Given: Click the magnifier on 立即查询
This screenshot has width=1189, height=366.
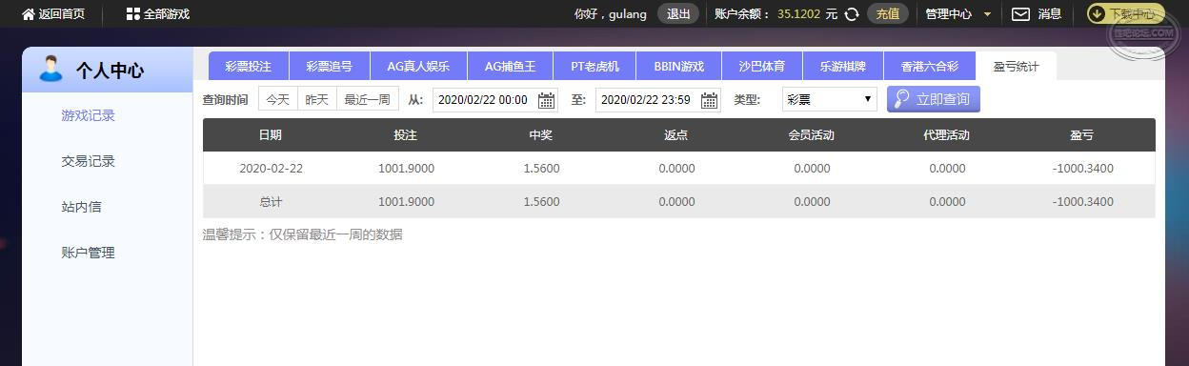Looking at the screenshot, I should [901, 99].
